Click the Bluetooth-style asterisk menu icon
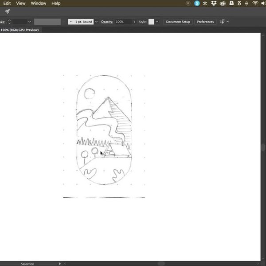 pos(205,3)
